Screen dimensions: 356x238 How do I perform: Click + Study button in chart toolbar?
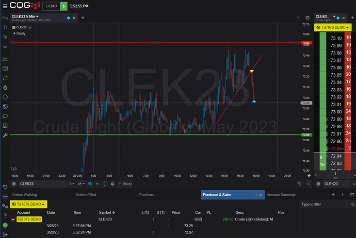125,184
